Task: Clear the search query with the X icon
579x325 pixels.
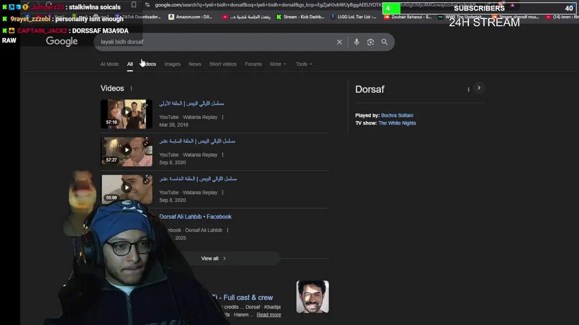Action: 339,42
